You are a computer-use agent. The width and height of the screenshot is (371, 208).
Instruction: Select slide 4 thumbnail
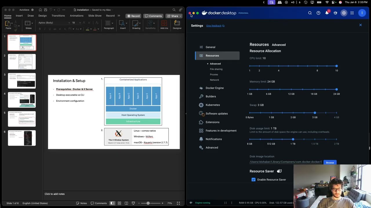point(22,100)
